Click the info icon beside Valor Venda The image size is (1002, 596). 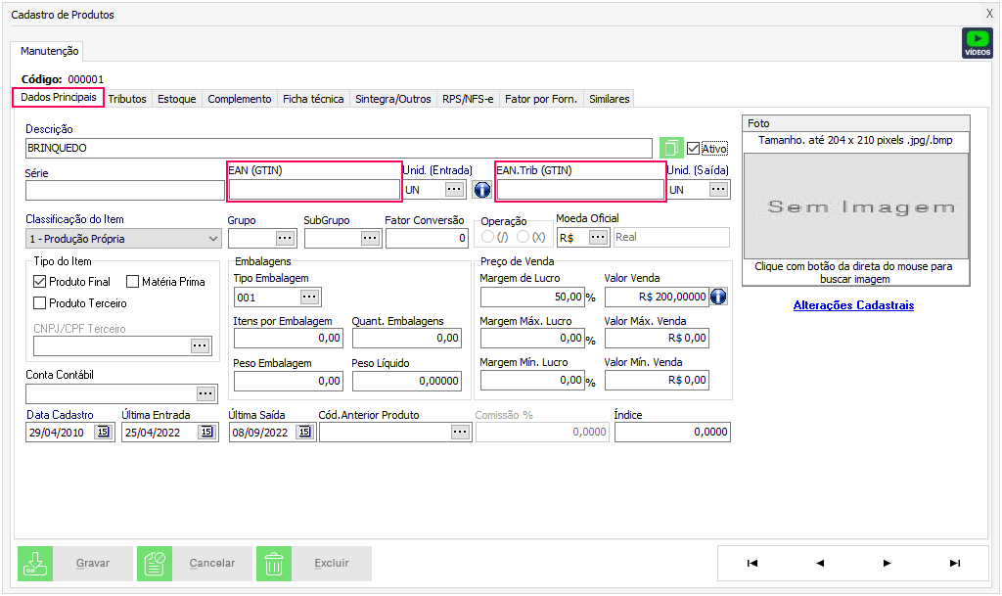pos(718,296)
